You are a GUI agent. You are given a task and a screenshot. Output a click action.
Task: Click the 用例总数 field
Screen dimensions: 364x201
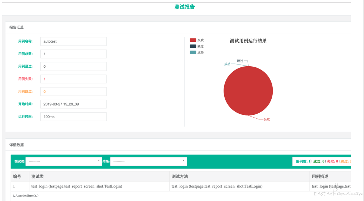(x=73, y=54)
